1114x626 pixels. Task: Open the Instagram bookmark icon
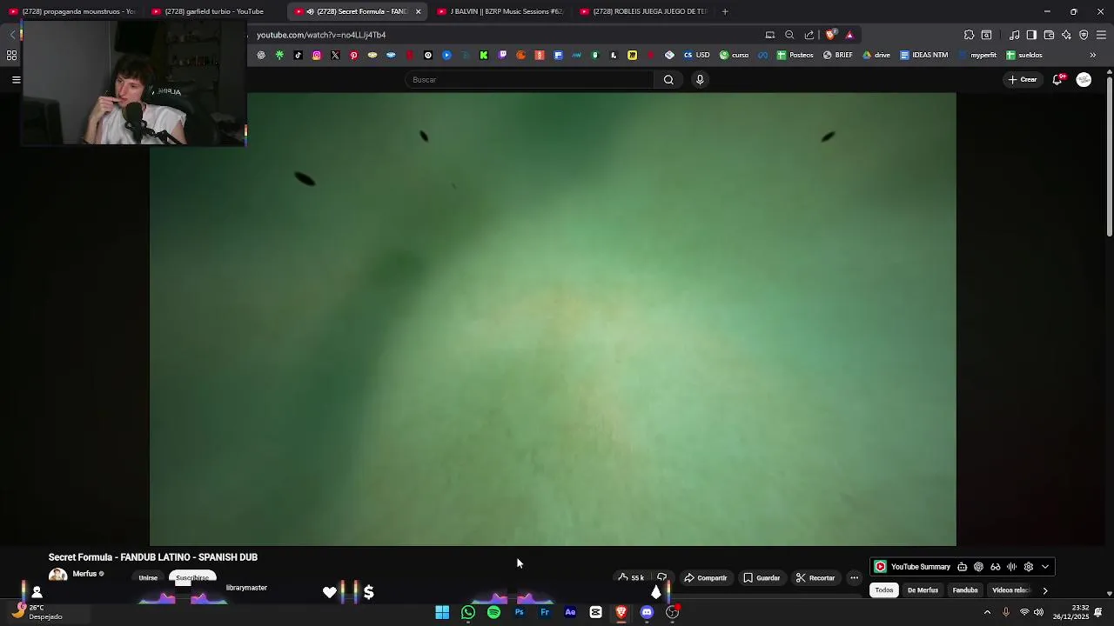[316, 55]
